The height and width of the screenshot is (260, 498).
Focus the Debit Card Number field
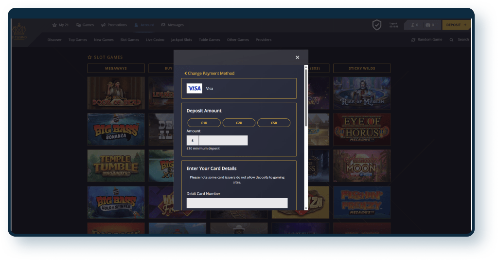pos(237,203)
